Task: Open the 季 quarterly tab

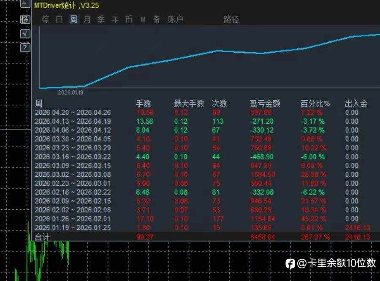Action: [x=101, y=19]
